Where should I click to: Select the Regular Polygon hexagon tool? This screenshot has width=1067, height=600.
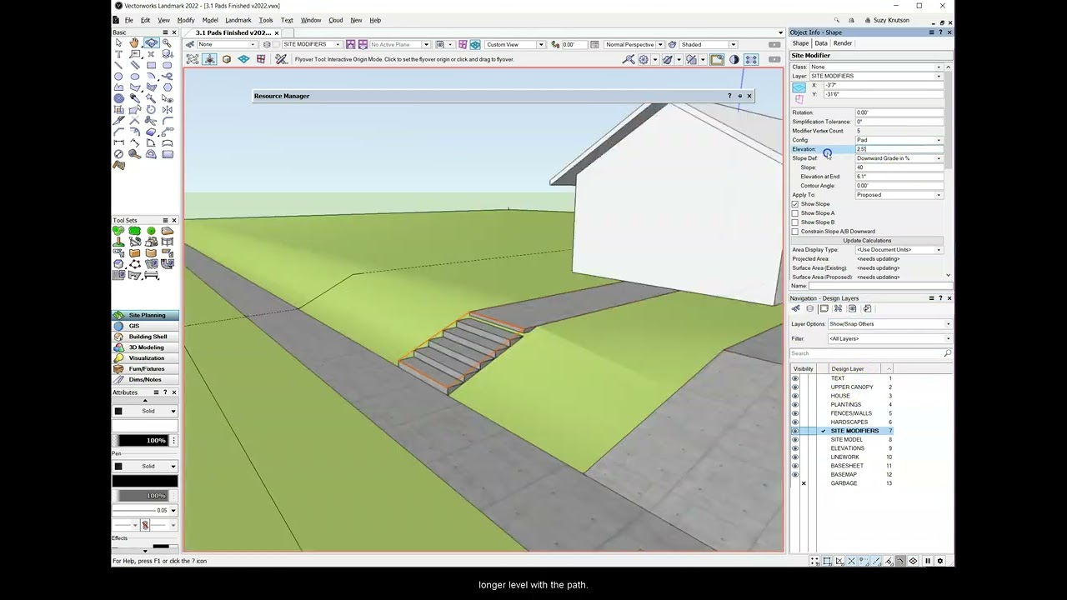pos(167,87)
